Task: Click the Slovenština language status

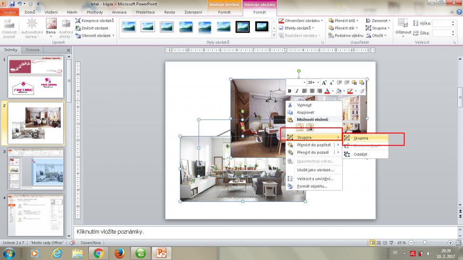Action: 90,243
